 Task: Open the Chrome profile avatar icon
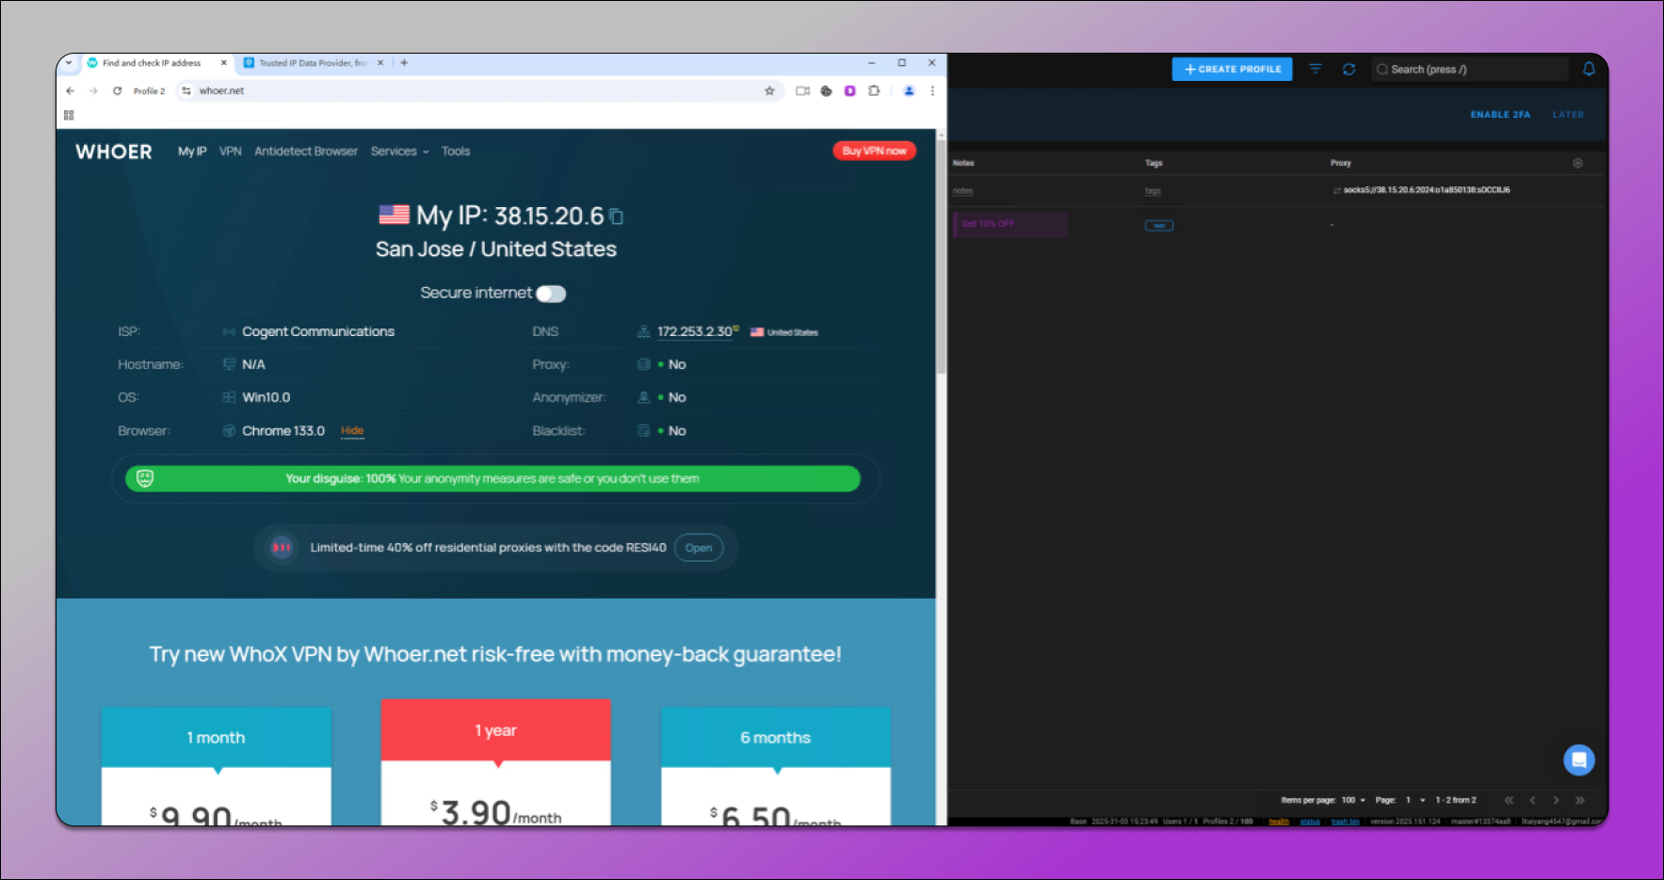coord(909,91)
